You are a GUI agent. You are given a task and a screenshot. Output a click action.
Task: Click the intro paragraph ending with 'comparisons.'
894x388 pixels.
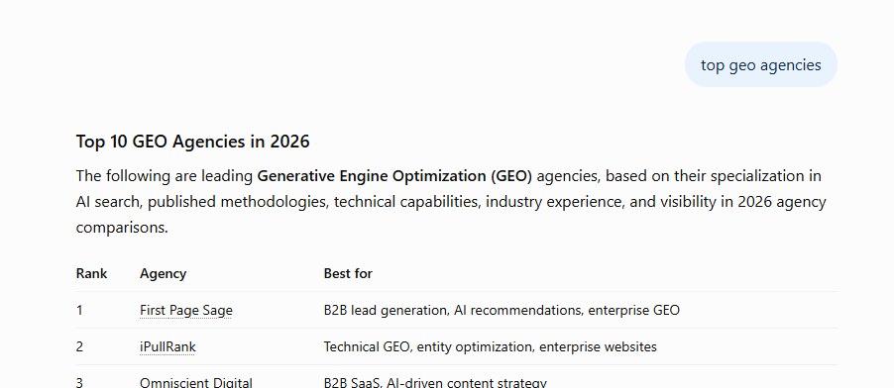[x=451, y=202]
